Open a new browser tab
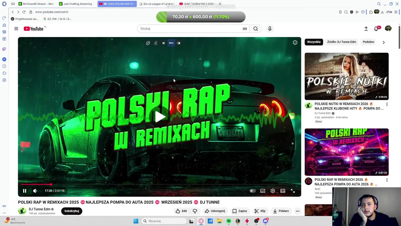 (220, 4)
